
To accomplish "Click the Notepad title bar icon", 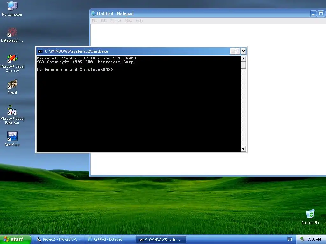I will tap(93, 14).
